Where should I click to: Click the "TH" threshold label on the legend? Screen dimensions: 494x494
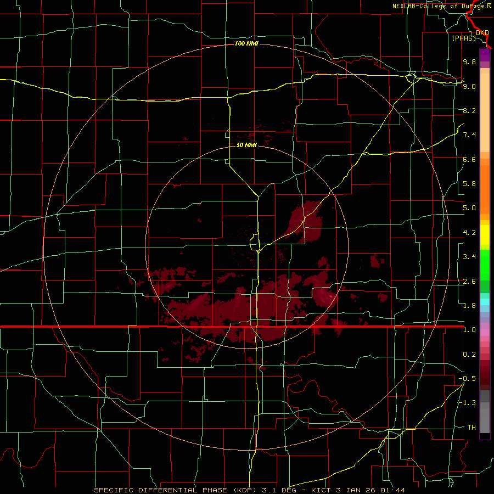pyautogui.click(x=471, y=428)
